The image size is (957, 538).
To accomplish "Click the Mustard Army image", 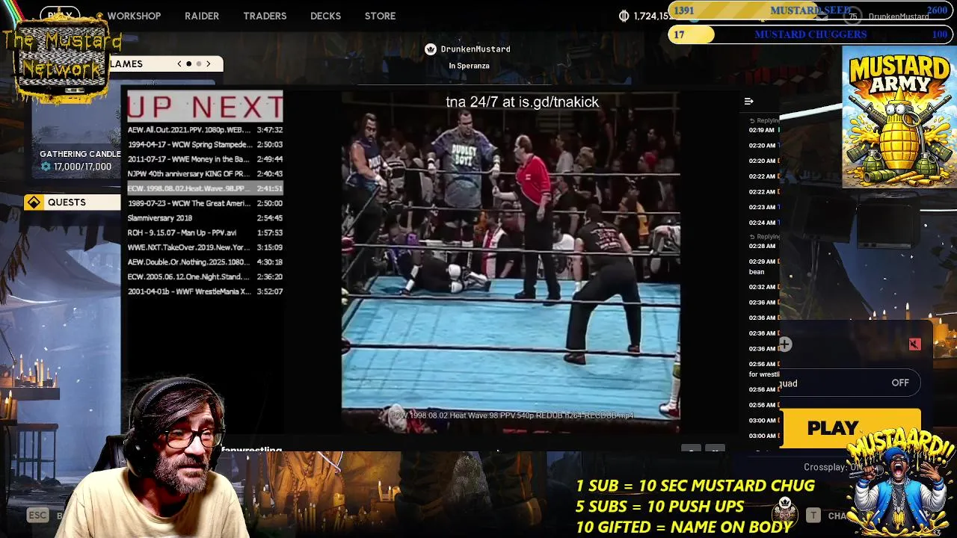I will coord(899,117).
